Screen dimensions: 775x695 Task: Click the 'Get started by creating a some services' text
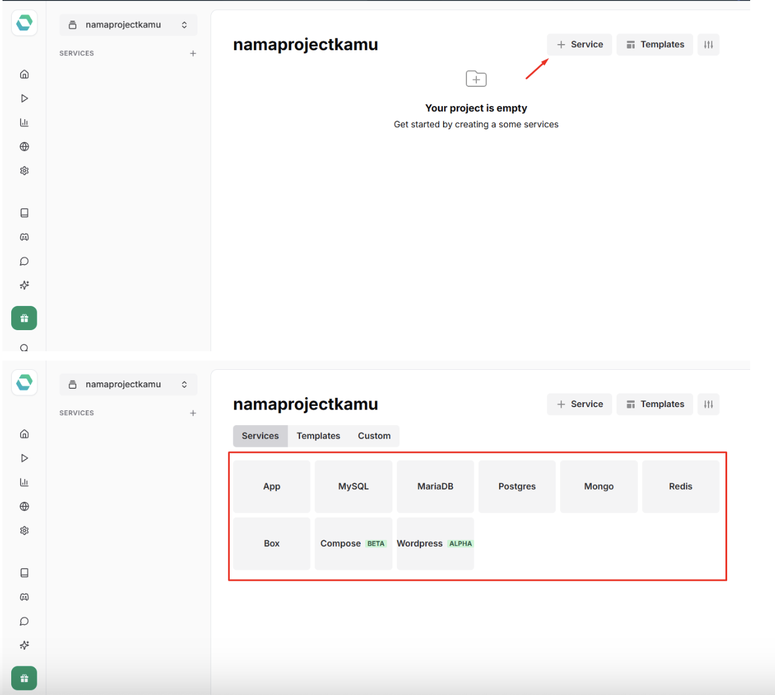click(x=476, y=125)
